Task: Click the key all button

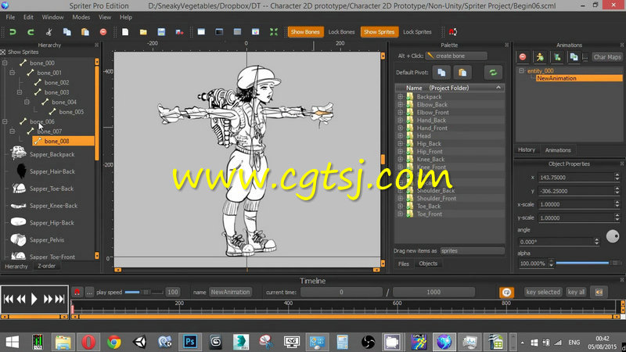Action: (x=576, y=292)
